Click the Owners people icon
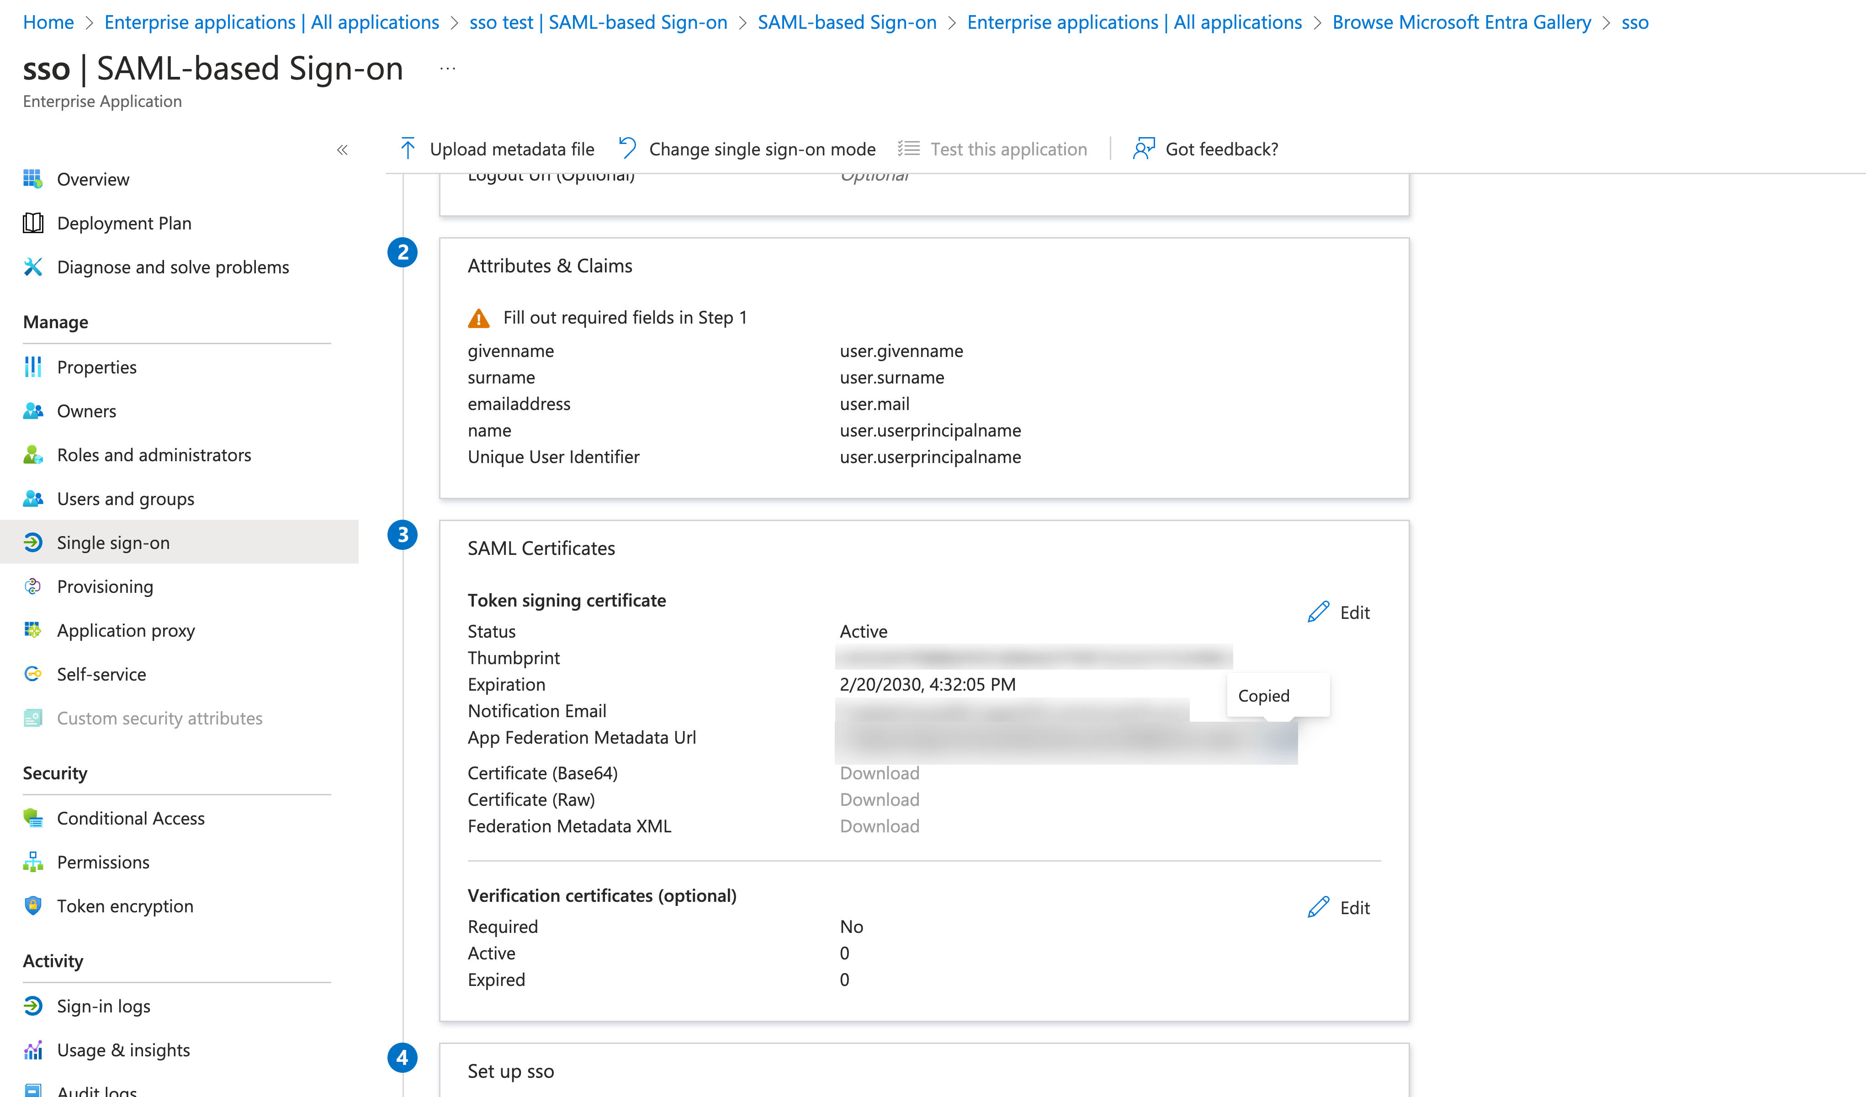Image resolution: width=1866 pixels, height=1097 pixels. [x=32, y=410]
